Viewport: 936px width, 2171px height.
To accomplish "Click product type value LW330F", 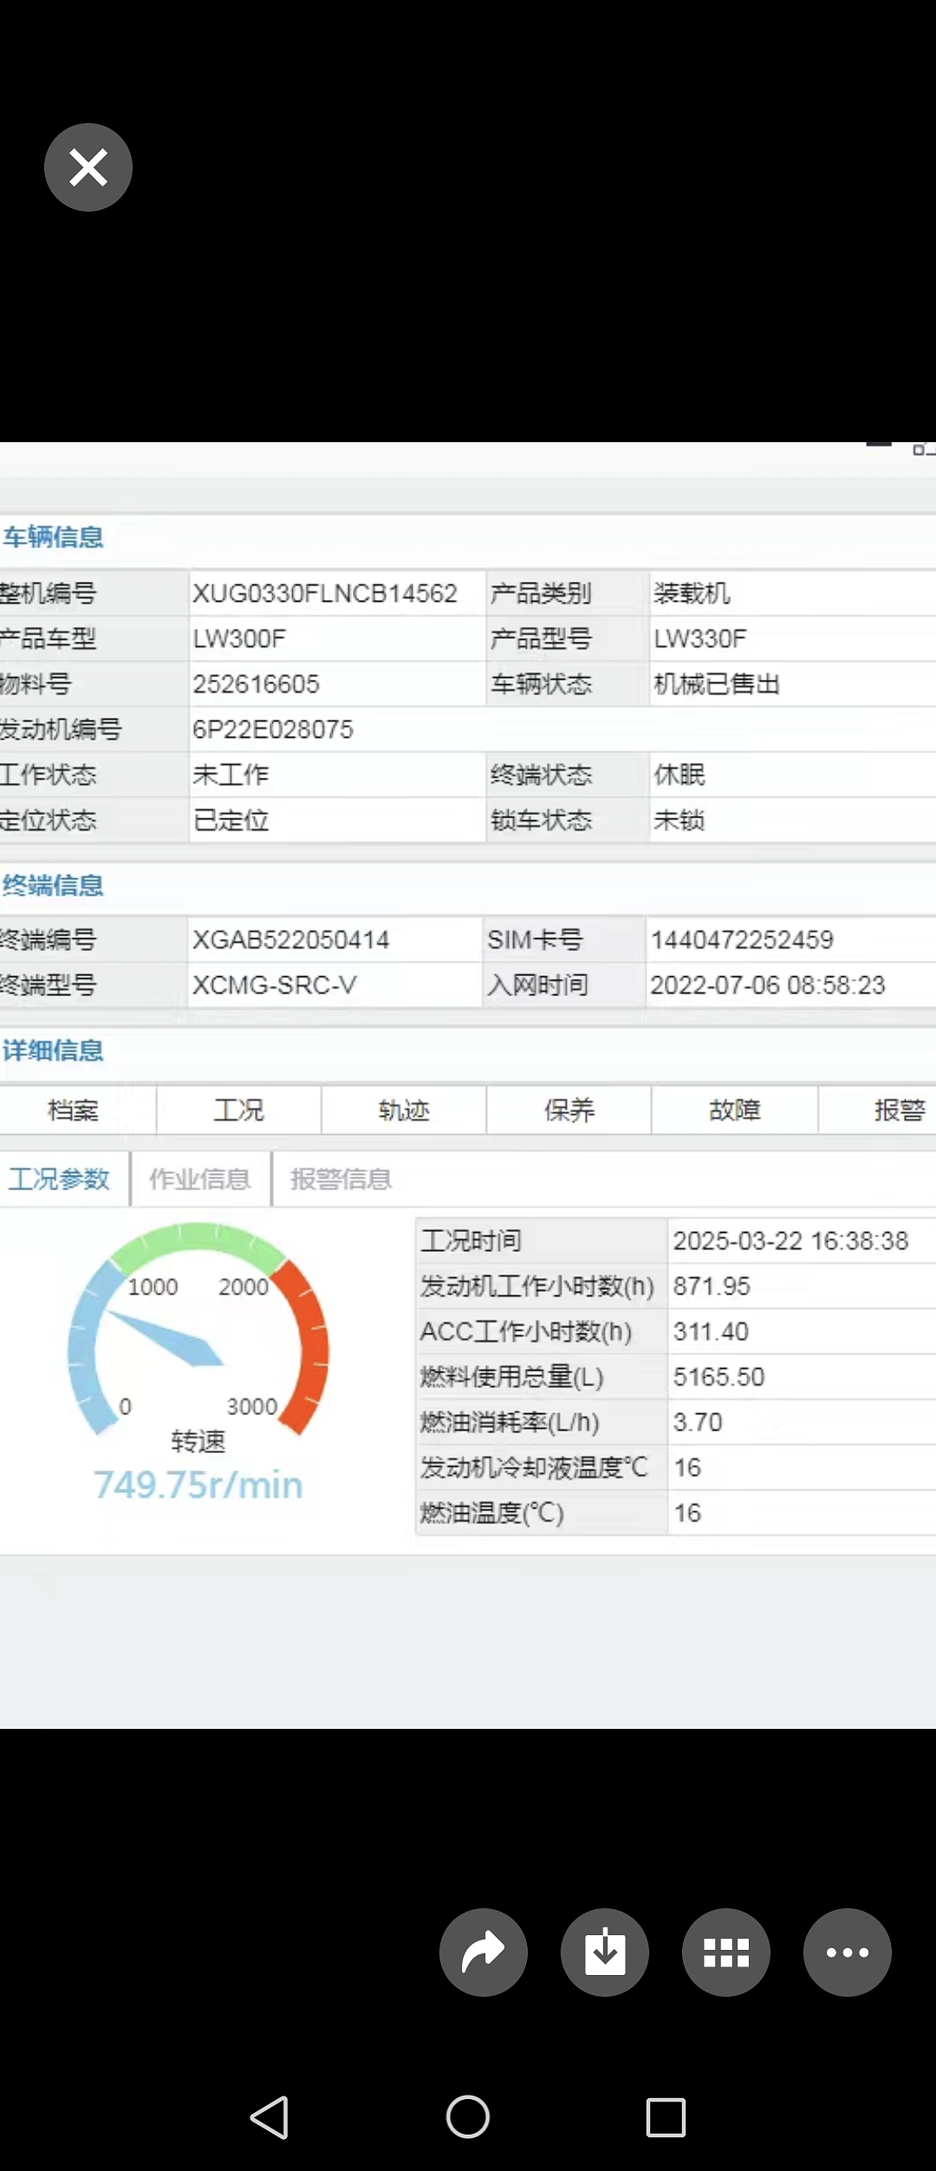I will tap(700, 639).
